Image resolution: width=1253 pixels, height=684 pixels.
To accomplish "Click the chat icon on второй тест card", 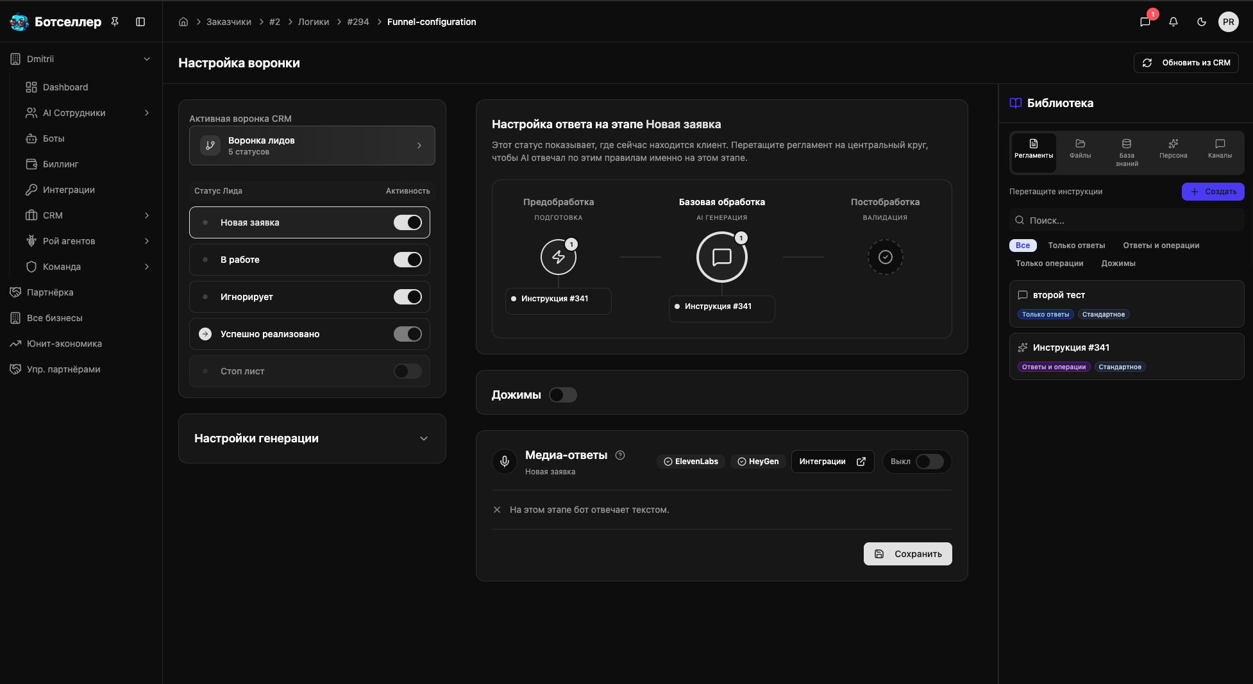I will coord(1023,295).
